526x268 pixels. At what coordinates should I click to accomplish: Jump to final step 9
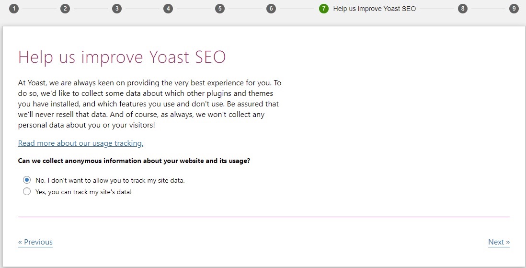click(514, 9)
